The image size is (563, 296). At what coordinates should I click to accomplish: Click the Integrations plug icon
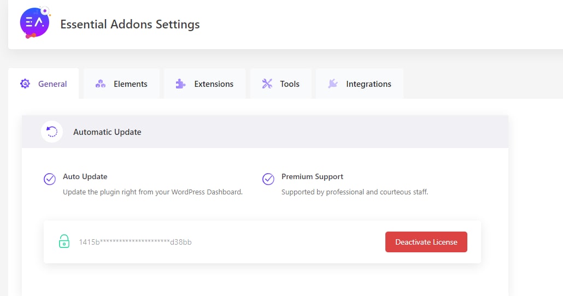[x=333, y=84]
